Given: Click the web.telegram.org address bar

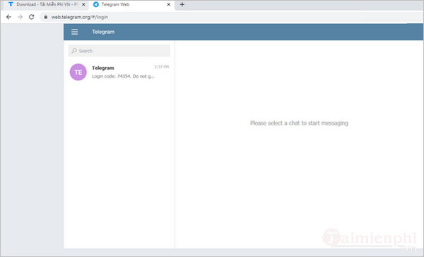Looking at the screenshot, I should click(232, 17).
